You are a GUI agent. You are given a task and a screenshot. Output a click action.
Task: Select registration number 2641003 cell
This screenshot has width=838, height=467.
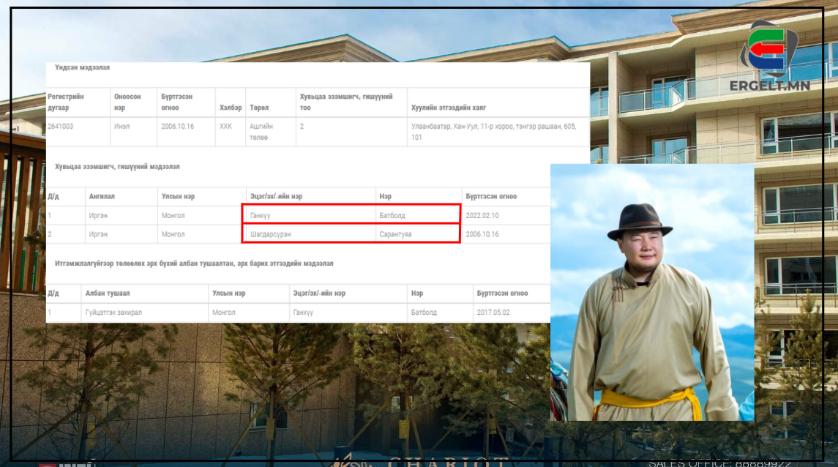click(61, 126)
